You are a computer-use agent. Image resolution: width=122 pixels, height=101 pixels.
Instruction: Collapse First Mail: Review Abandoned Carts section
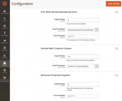click(117, 12)
